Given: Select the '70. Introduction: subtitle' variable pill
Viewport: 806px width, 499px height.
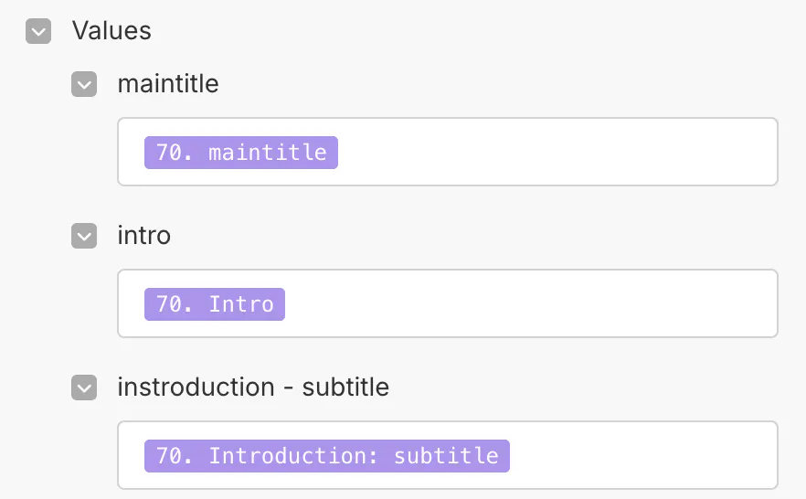Looking at the screenshot, I should [326, 456].
